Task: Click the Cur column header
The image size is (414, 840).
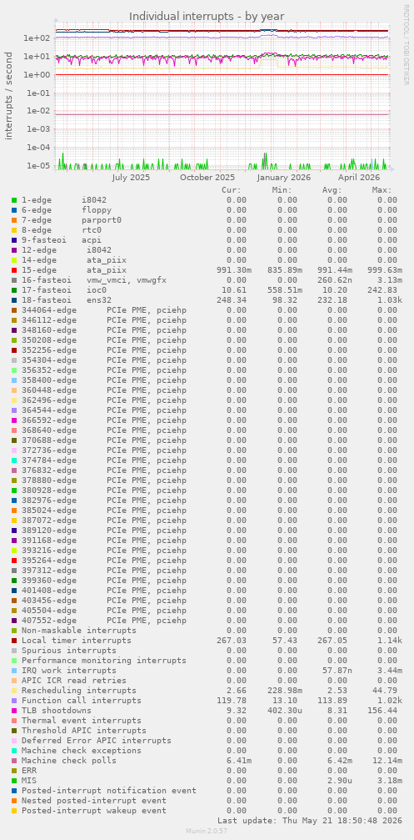Action: point(231,189)
